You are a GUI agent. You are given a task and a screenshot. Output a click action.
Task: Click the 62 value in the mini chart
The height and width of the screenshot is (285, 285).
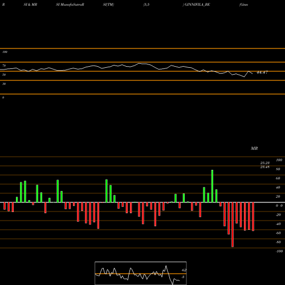tap(184, 270)
